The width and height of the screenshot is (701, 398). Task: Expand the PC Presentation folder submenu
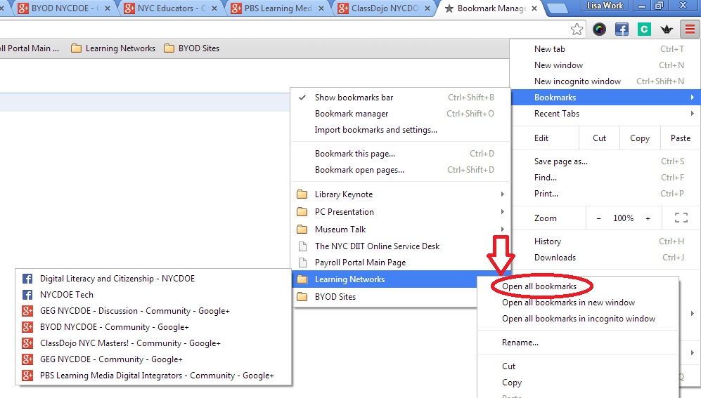401,212
